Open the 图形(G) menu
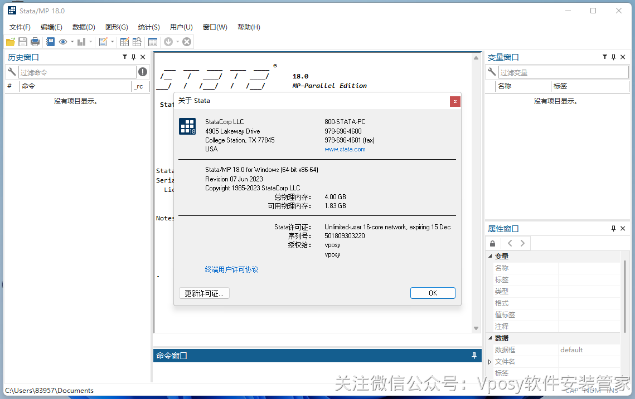 [117, 27]
